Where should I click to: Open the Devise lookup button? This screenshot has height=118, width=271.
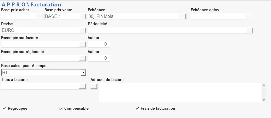pyautogui.click(x=82, y=30)
